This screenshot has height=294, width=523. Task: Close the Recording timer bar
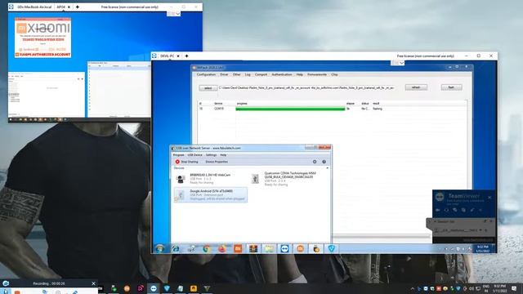93,283
